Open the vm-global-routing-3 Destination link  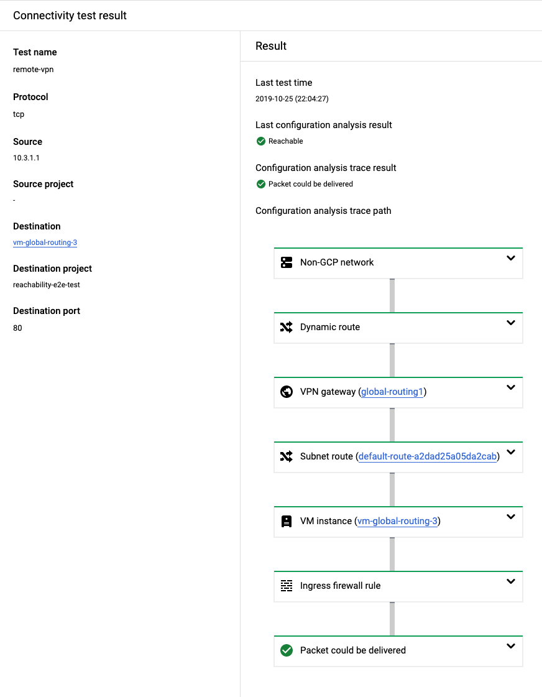45,242
